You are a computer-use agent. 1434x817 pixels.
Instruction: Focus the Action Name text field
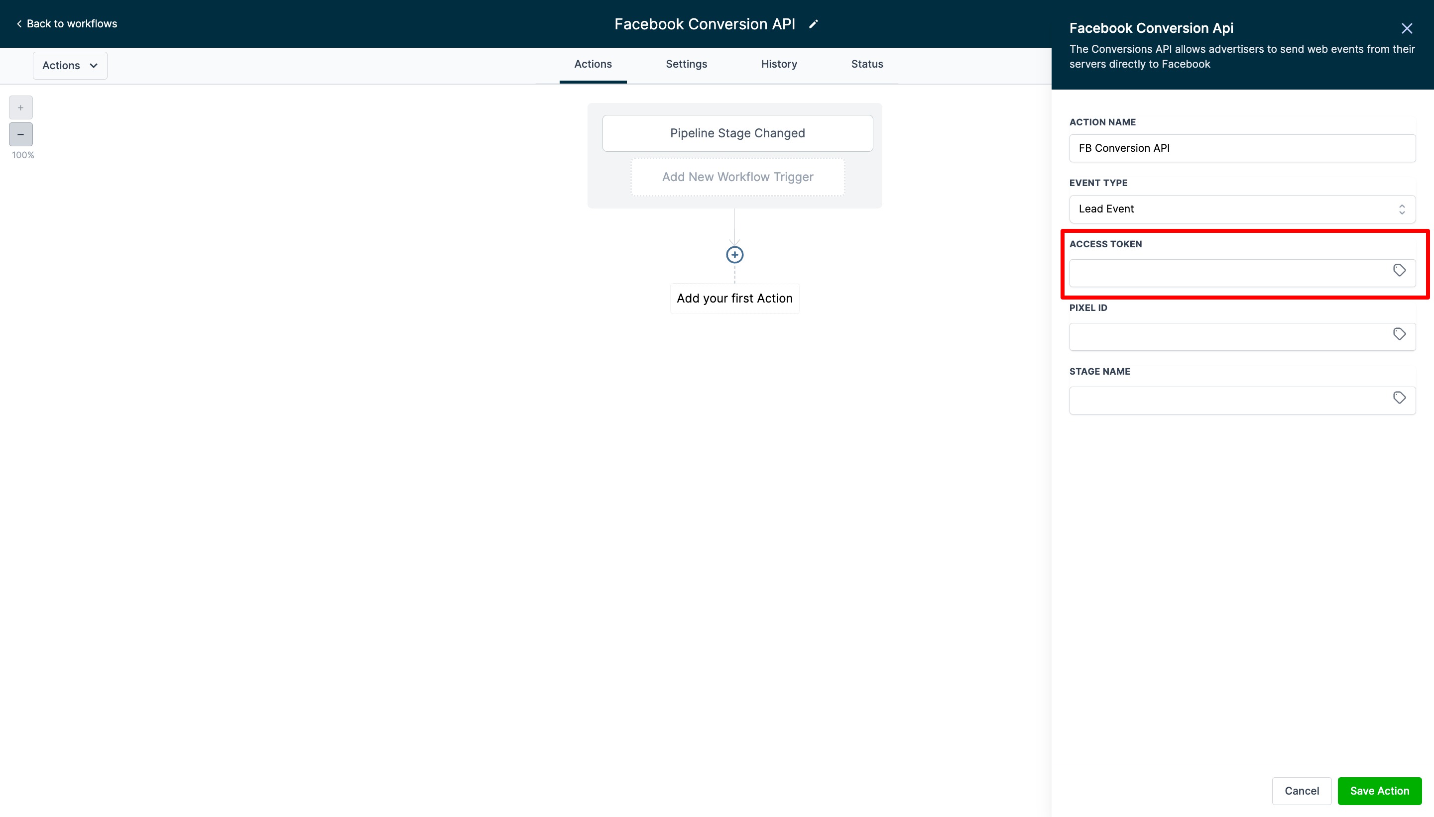(x=1241, y=148)
